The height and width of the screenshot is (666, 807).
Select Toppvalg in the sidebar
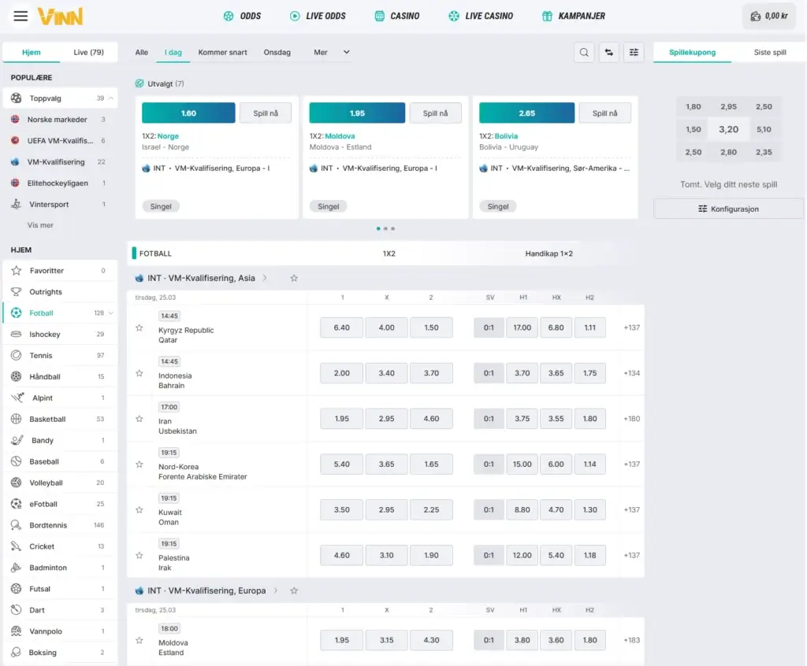60,98
